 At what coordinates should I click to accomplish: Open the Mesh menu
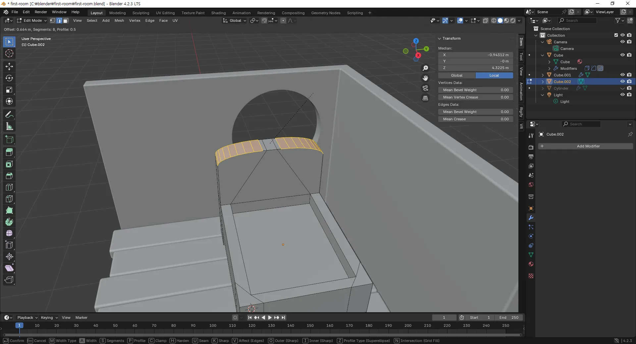point(119,21)
